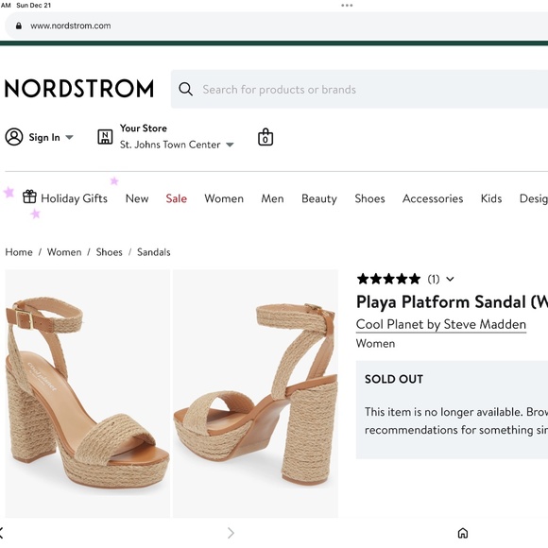Open the Holiday Gifts menu
Viewport: 548px width, 548px height.
point(74,198)
